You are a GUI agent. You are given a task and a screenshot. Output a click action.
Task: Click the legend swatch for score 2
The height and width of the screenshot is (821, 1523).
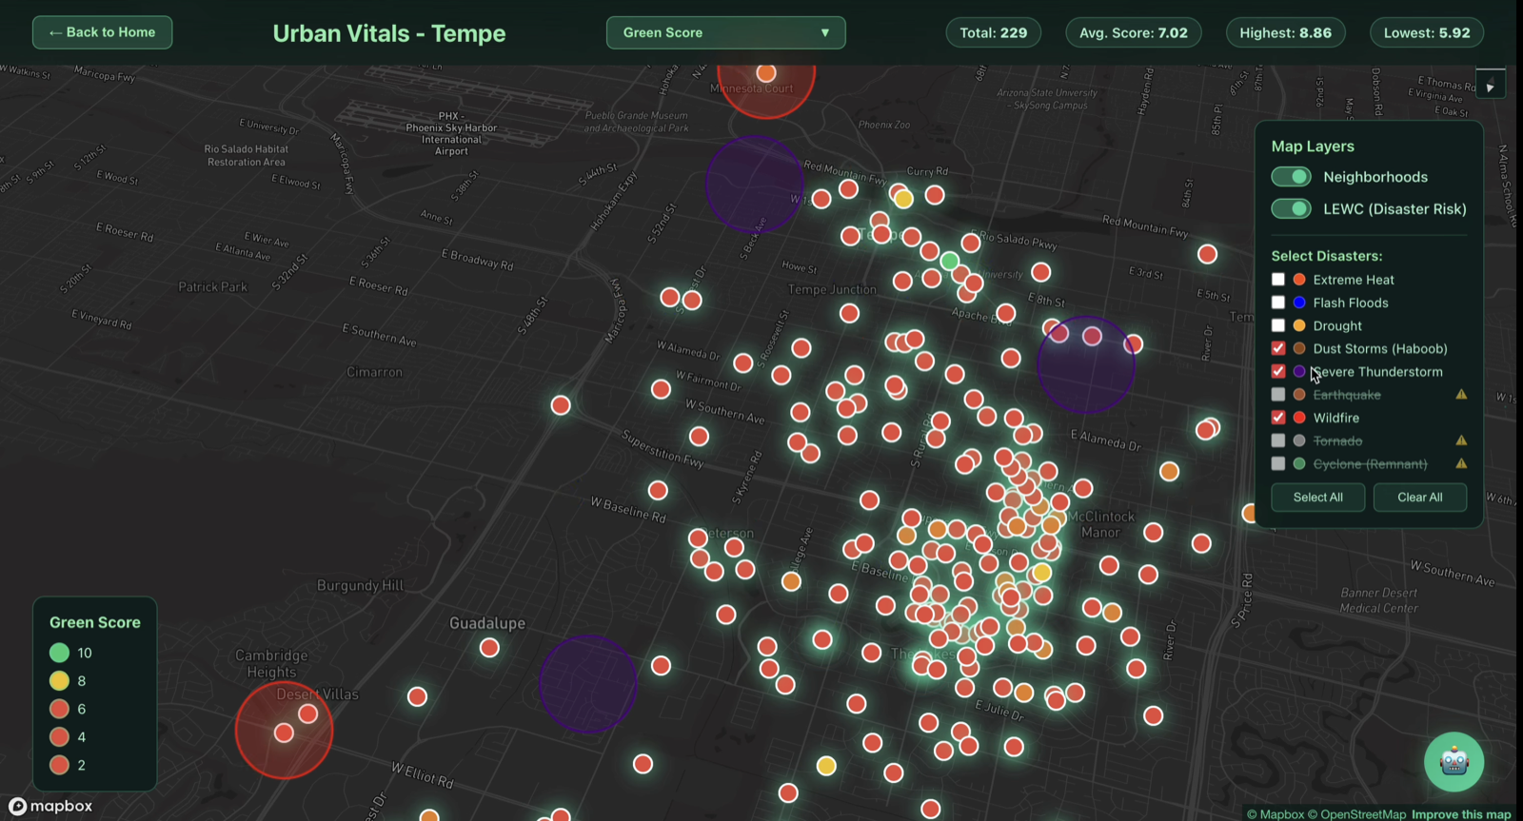pos(59,765)
